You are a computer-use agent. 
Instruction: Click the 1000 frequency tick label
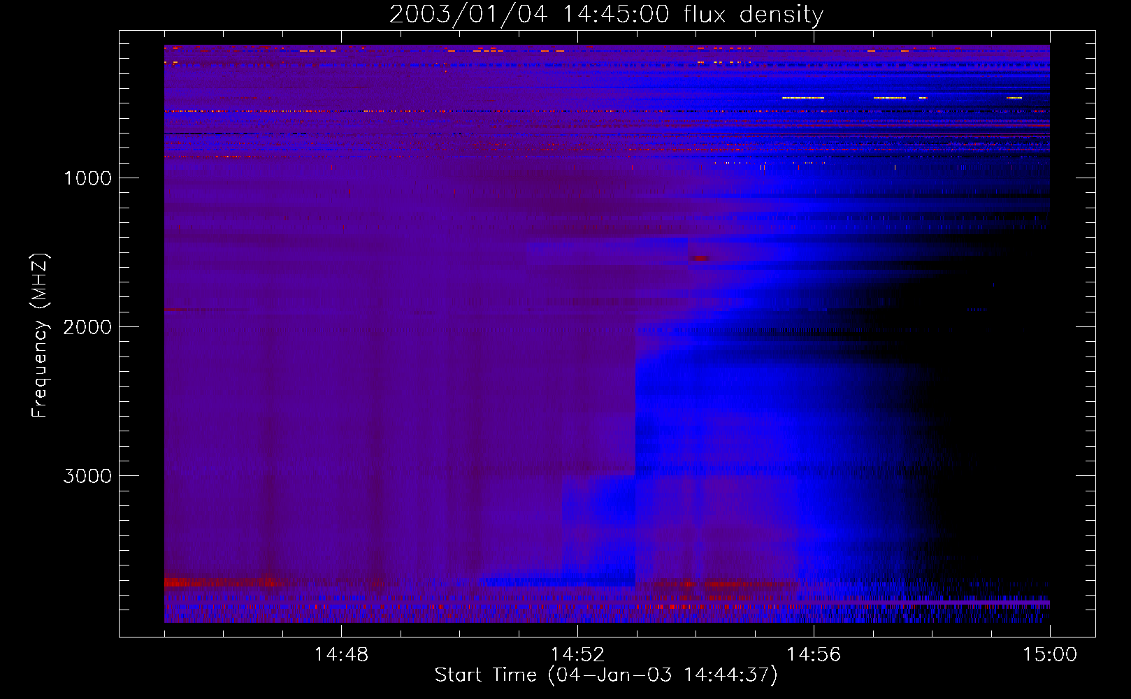point(87,178)
